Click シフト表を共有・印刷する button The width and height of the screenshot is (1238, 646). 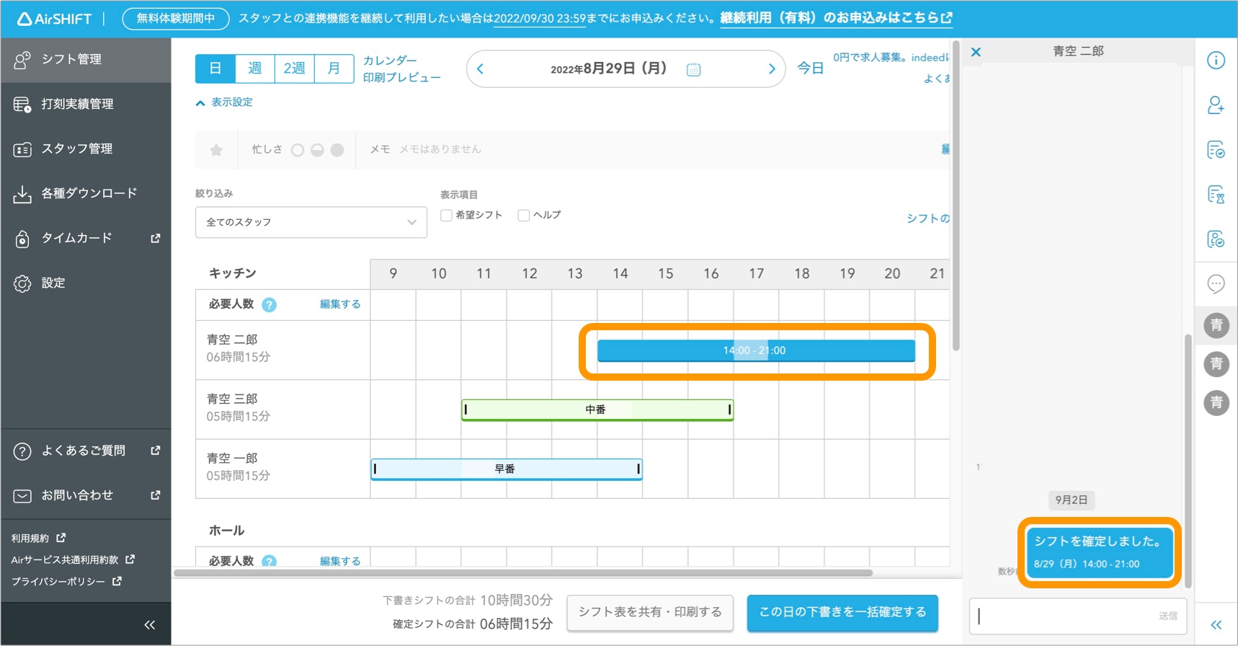click(649, 612)
